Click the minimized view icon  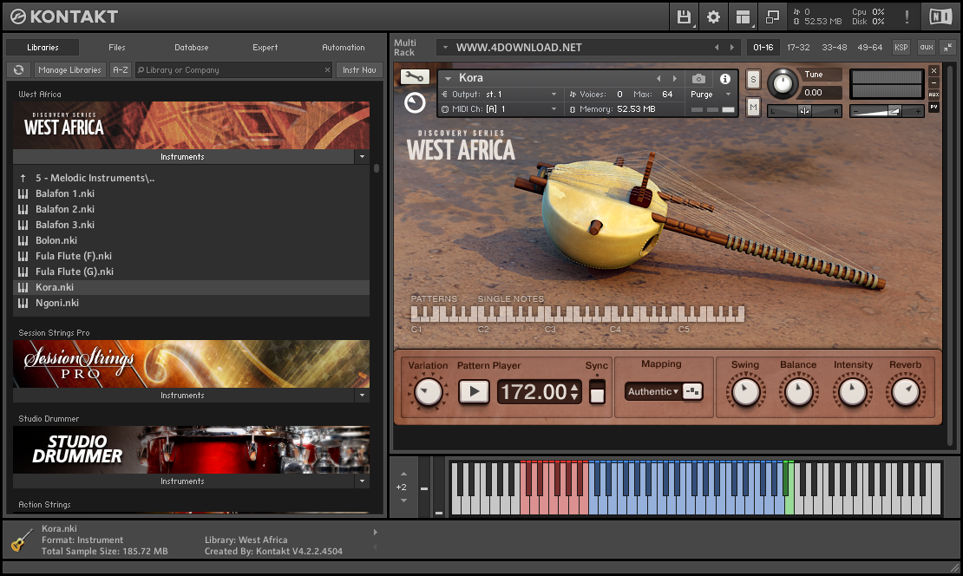click(x=773, y=16)
